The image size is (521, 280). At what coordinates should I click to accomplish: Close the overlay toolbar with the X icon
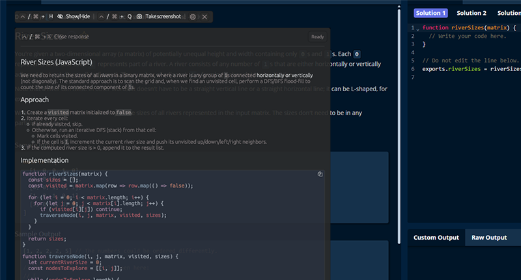204,16
